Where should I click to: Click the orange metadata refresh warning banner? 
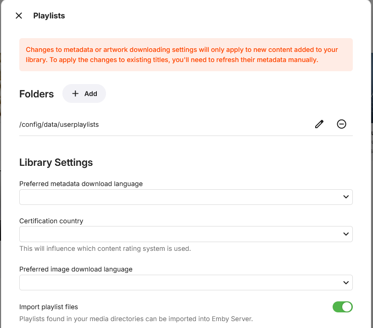tap(186, 55)
